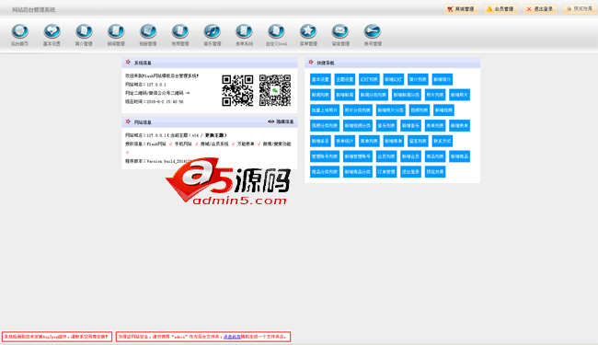The width and height of the screenshot is (598, 345).
Task: Click 新增照片 quick nav button
Action: coord(460,95)
